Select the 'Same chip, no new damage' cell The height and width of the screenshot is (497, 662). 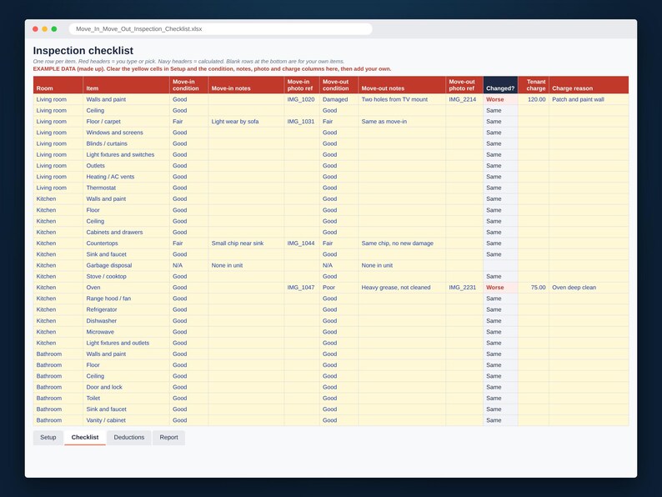(402, 243)
